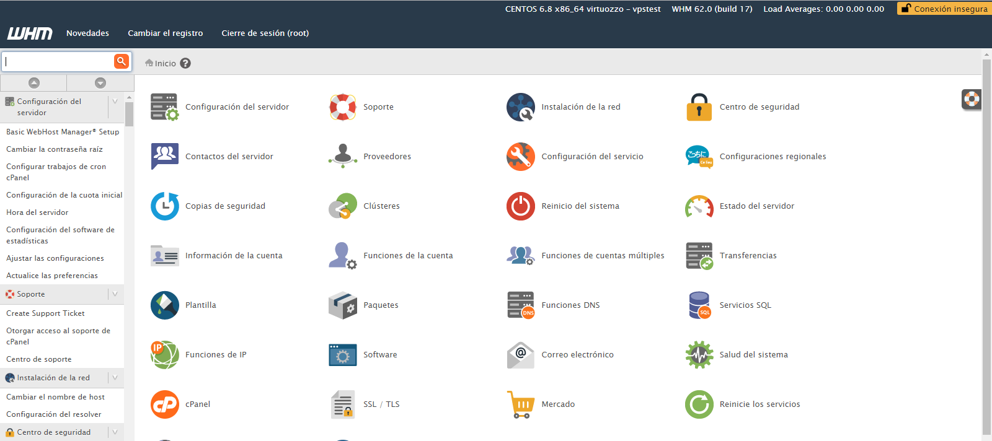Open the Información de la cuenta icon
This screenshot has height=441, width=992.
point(164,256)
